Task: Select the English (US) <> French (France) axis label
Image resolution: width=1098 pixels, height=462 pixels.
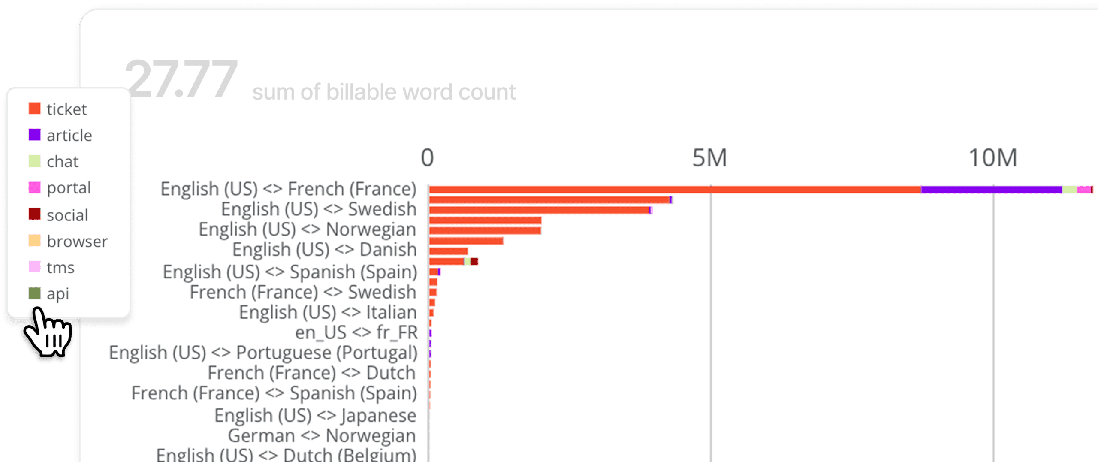Action: point(288,189)
